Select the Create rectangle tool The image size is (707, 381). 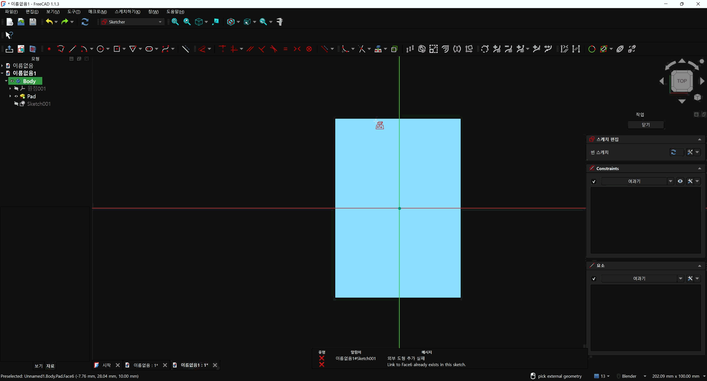pos(117,49)
